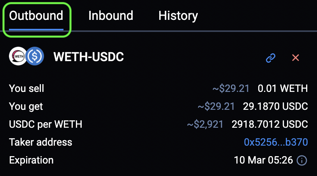Click the You sell label
The height and width of the screenshot is (176, 317).
click(26, 88)
